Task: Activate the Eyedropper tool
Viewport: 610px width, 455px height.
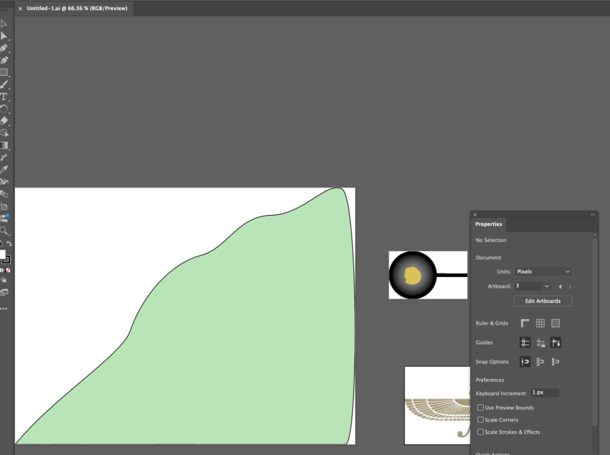Action: click(x=4, y=170)
